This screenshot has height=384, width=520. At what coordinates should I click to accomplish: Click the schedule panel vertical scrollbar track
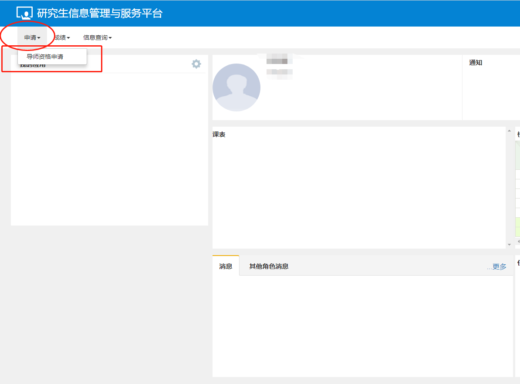(x=510, y=187)
